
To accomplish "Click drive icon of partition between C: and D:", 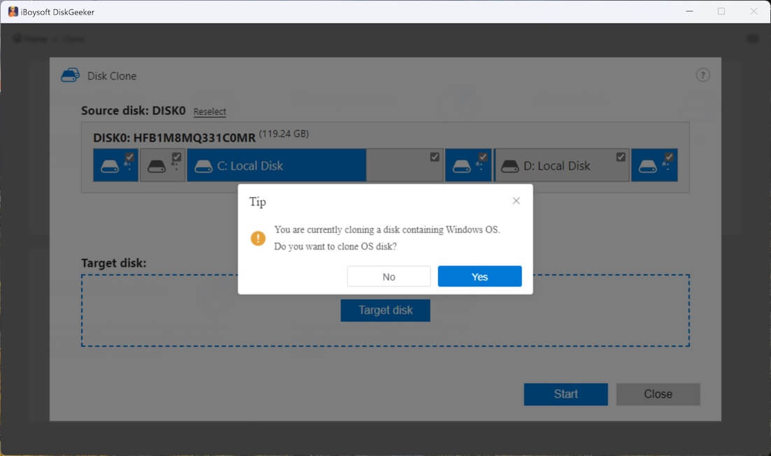I will coord(461,166).
